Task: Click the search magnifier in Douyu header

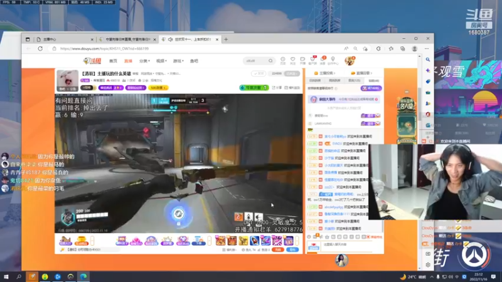Action: click(x=270, y=61)
